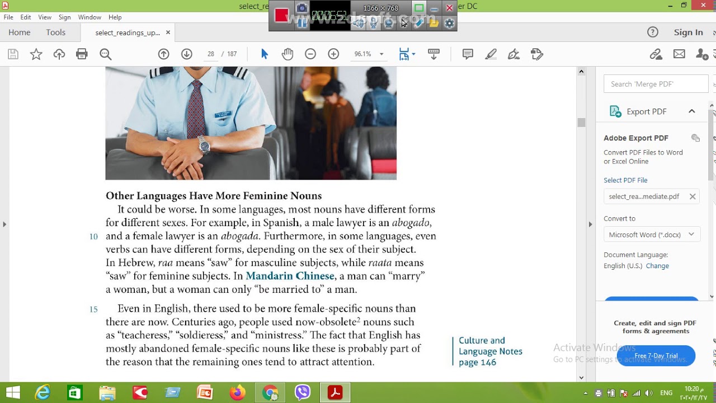Switch to the Tools tab
This screenshot has height=403, width=716.
click(56, 32)
